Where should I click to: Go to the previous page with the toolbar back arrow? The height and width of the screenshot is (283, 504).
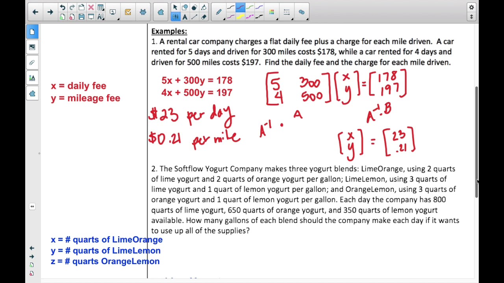pyautogui.click(x=35, y=12)
